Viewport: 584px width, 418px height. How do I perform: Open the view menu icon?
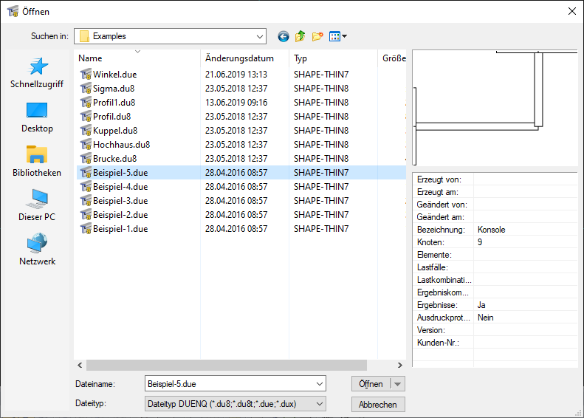[x=338, y=36]
